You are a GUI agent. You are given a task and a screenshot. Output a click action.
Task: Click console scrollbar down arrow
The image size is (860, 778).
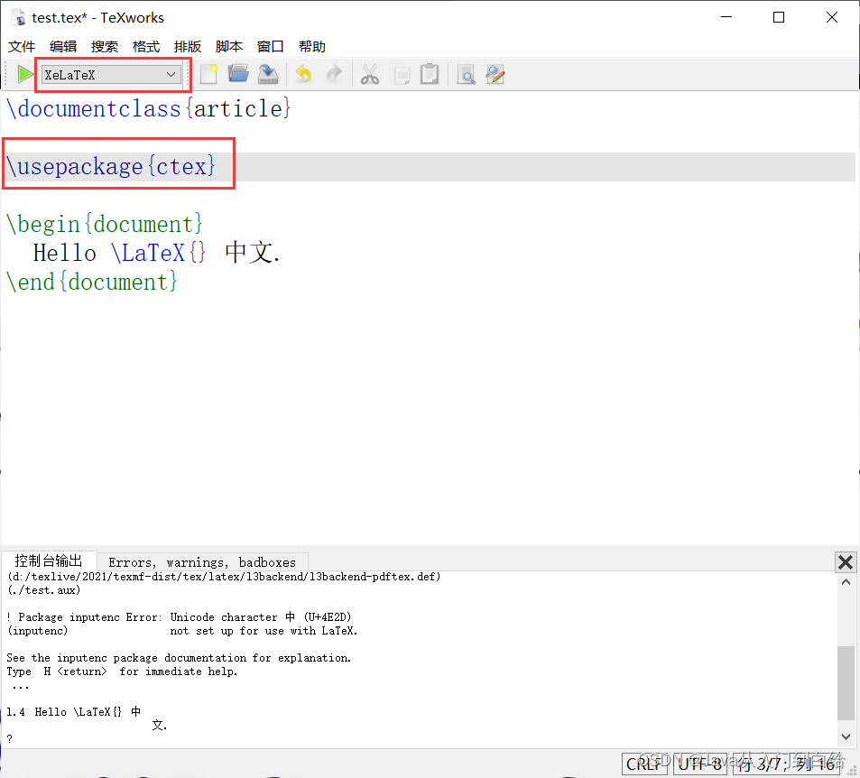tap(846, 736)
